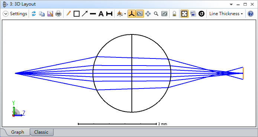258x137 pixels.
Task: Open the Line Thickness dropdown
Action: 226,14
